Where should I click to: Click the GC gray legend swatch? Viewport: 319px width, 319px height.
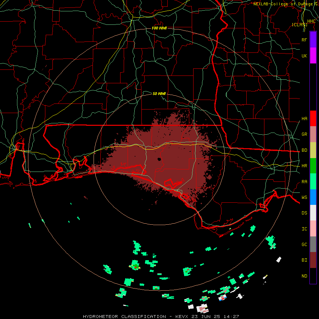[x=313, y=244]
